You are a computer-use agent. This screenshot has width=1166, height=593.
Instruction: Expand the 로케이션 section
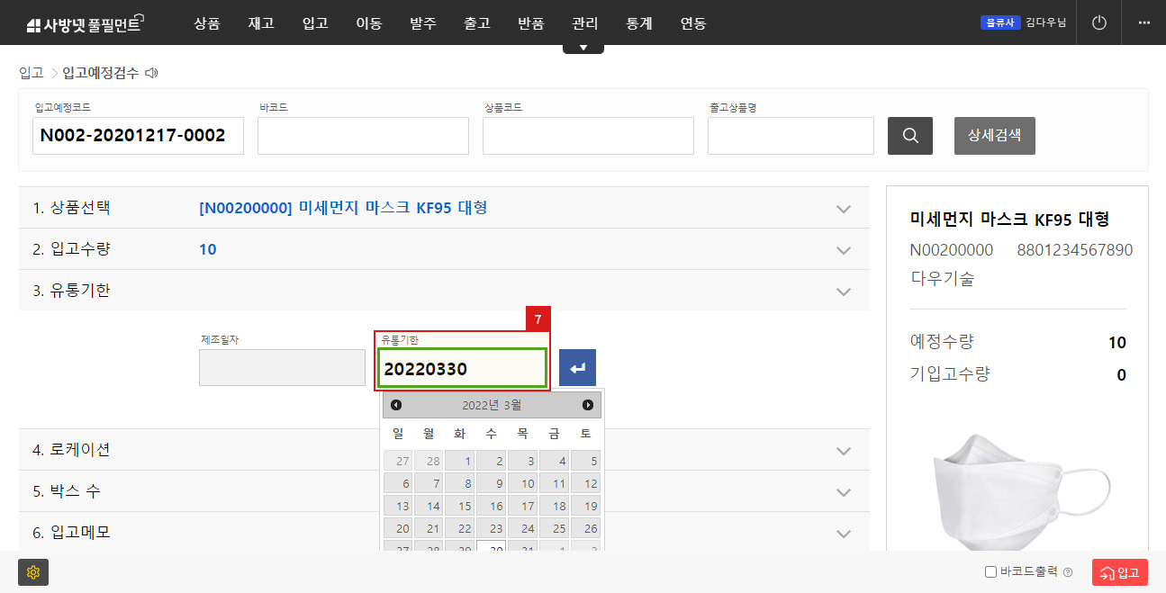click(x=844, y=450)
